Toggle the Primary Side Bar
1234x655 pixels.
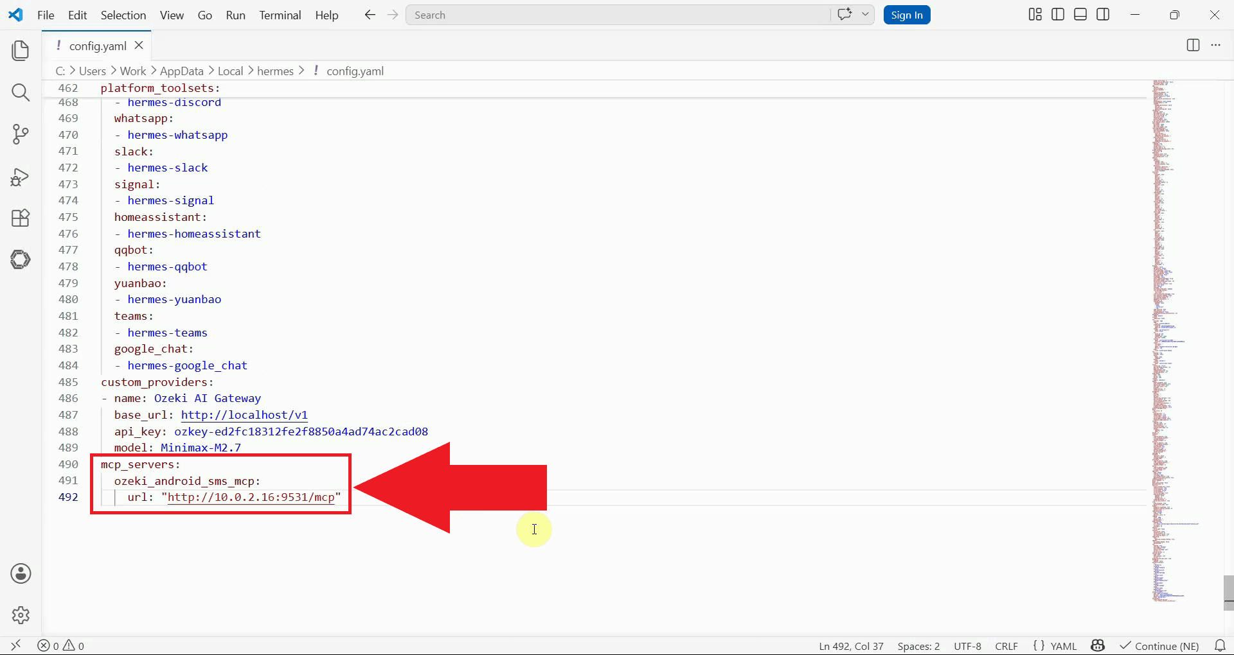1058,15
